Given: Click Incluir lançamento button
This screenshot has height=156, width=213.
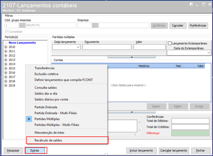Looking at the screenshot, I should (x=141, y=150).
